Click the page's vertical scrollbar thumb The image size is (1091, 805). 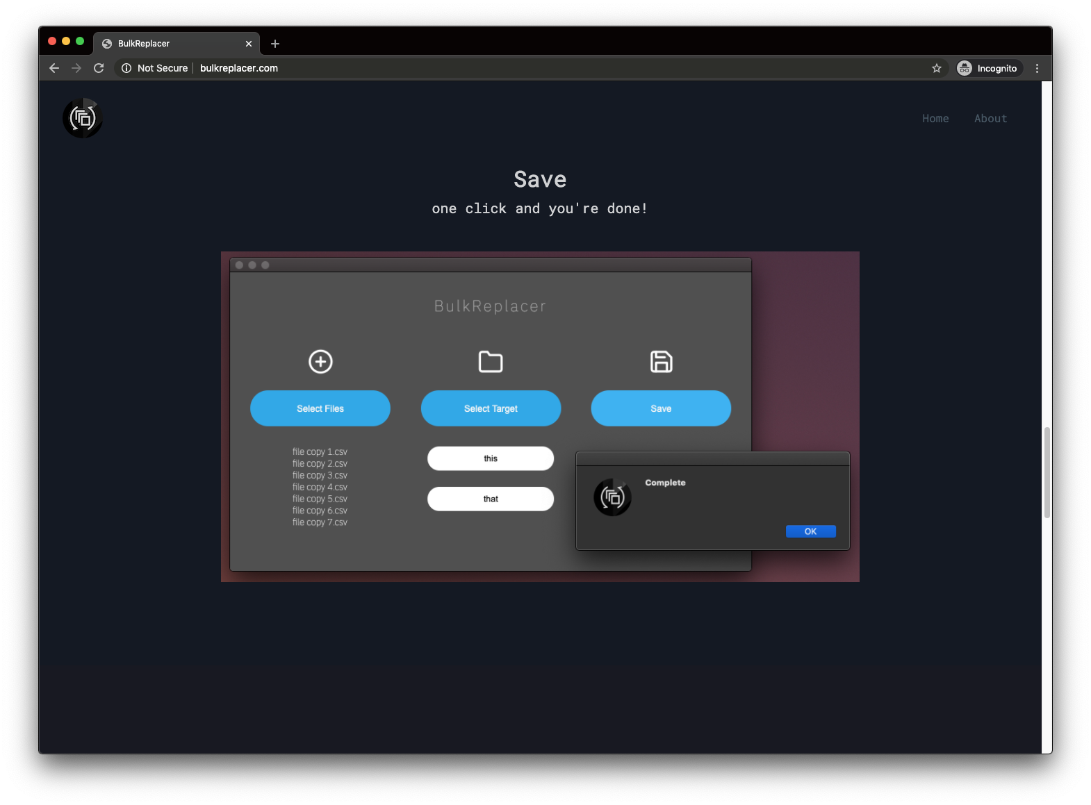pos(1047,472)
